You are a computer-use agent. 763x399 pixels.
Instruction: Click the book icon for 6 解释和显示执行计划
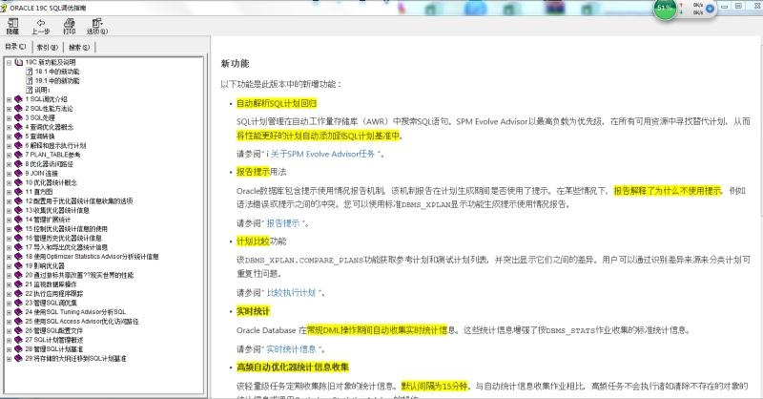tap(18, 146)
